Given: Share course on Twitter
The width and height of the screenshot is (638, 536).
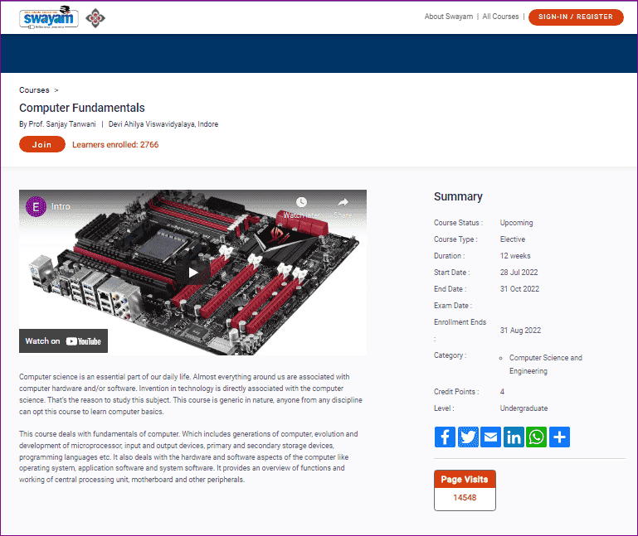Looking at the screenshot, I should point(468,437).
